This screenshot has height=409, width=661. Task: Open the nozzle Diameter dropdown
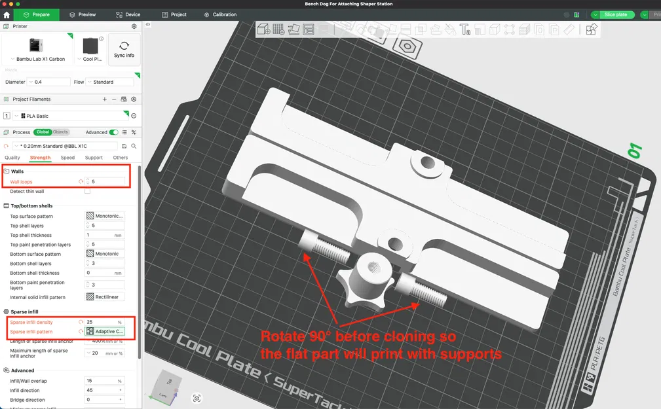[48, 82]
